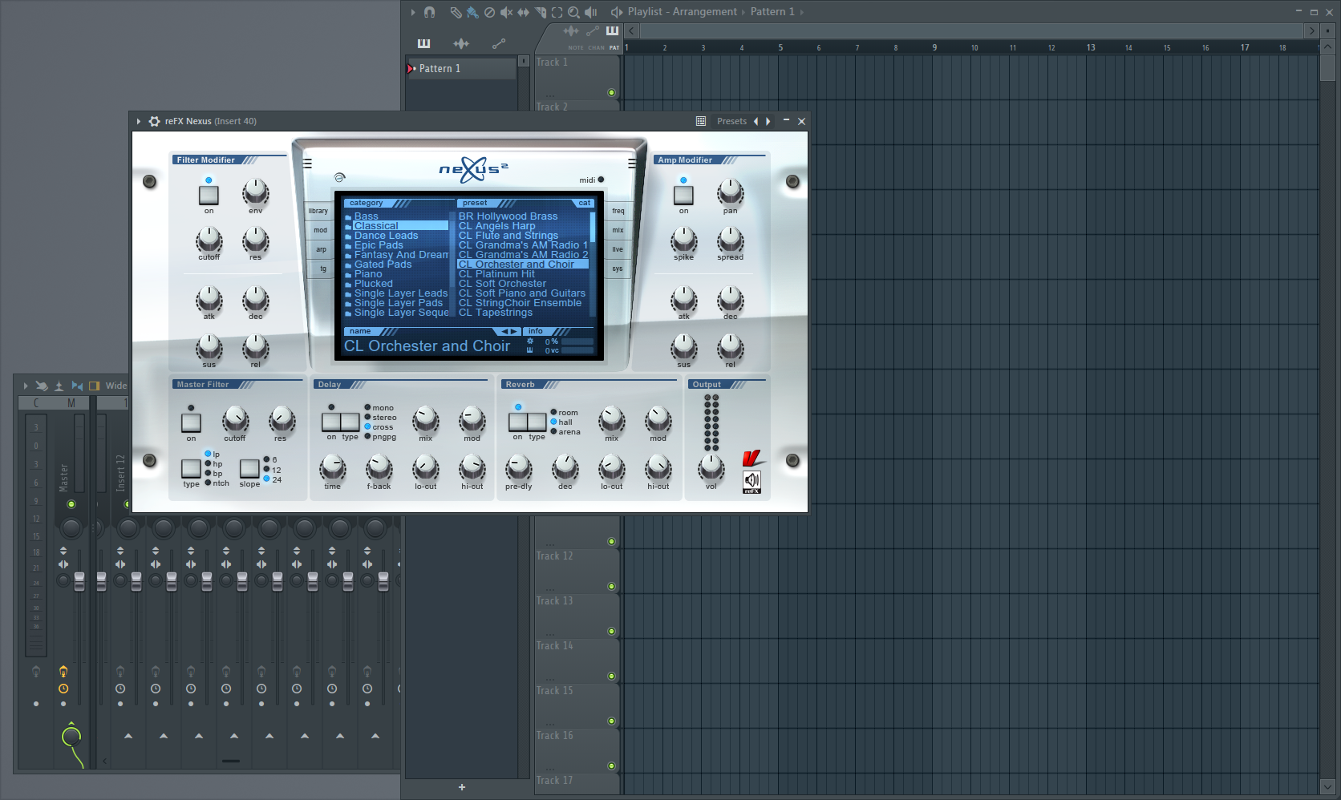Go to previous preset arrow in title bar
Viewport: 1341px width, 800px height.
click(x=756, y=121)
